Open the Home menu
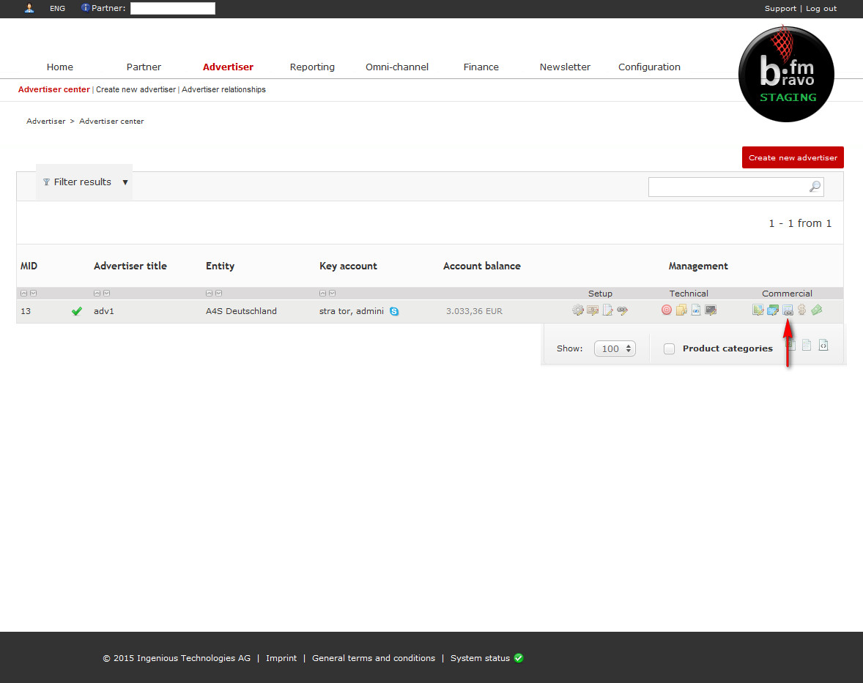The image size is (863, 683). tap(60, 67)
